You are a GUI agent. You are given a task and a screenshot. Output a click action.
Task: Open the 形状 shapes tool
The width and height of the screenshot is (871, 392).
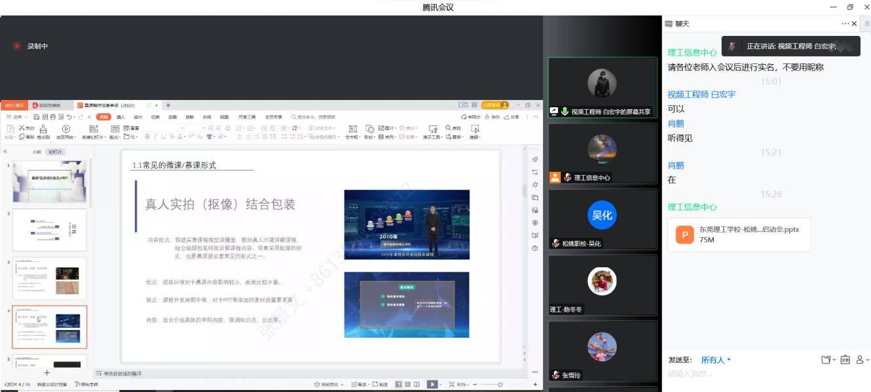tap(369, 133)
